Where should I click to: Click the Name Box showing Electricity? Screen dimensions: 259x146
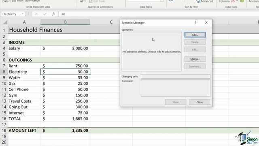tap(11, 14)
